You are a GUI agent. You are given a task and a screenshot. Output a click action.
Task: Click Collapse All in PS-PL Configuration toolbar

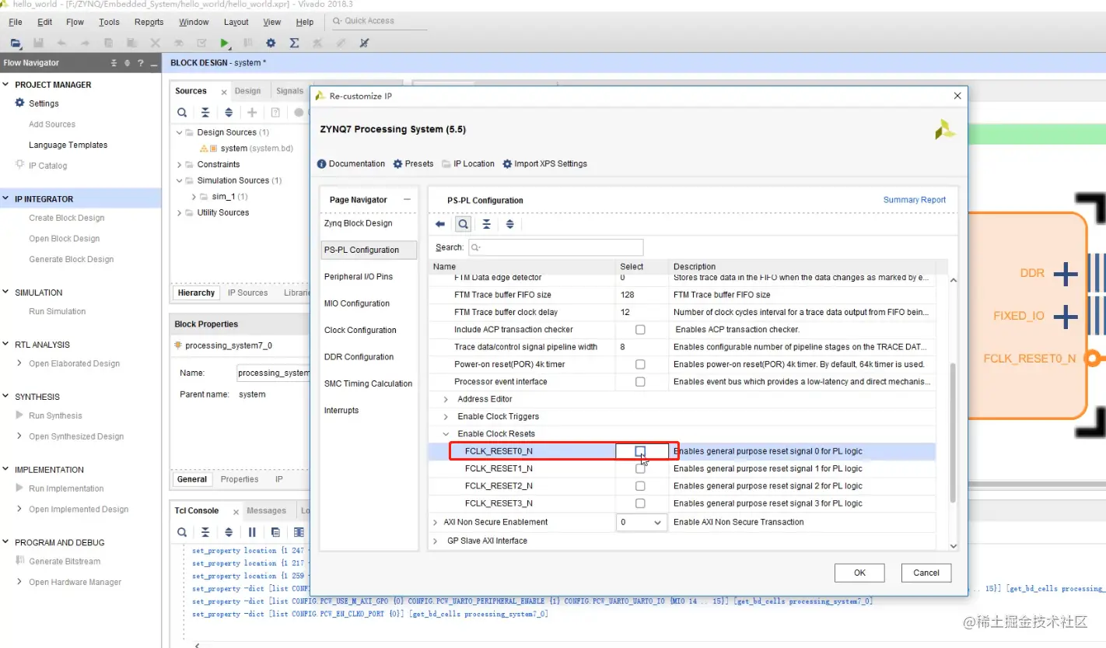tap(486, 224)
